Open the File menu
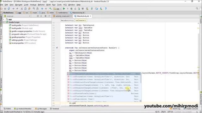Screen dimensions: 202x113 point(2,5)
